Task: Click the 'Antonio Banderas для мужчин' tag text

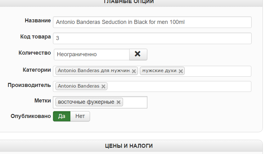Action: tap(93, 71)
